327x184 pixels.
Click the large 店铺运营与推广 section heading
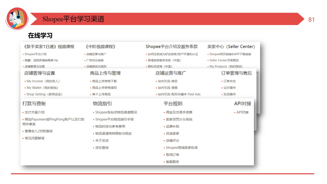pos(171,73)
